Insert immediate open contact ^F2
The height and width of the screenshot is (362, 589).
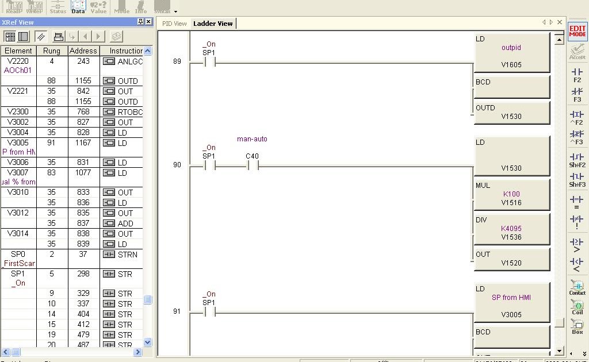tap(577, 117)
